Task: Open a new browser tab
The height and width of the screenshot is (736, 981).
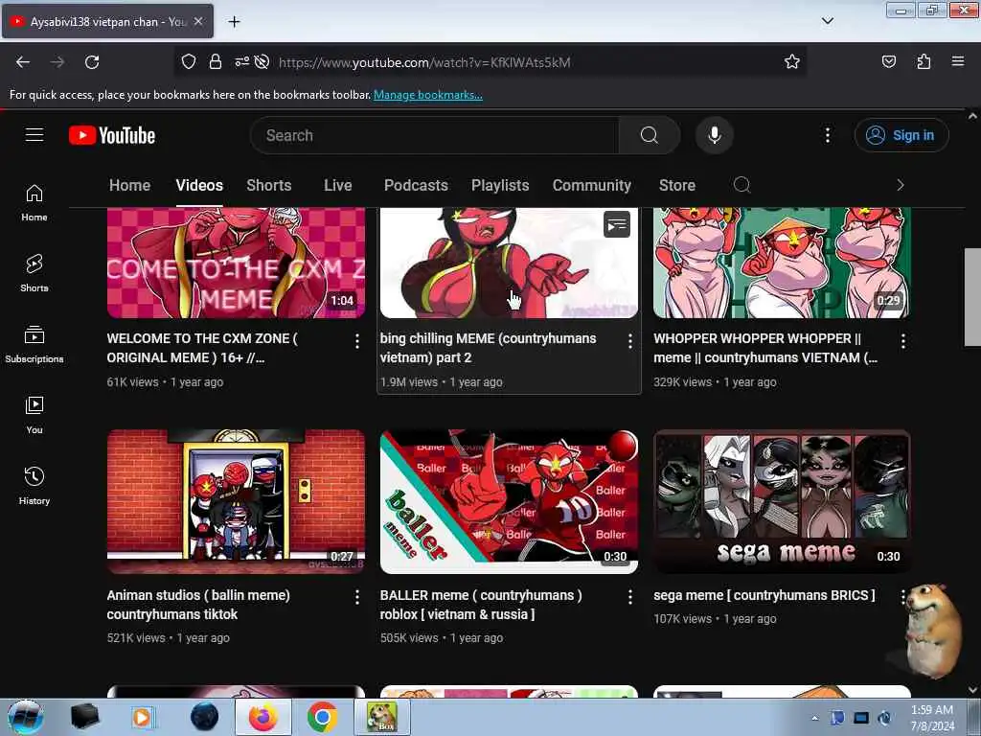Action: pos(234,22)
